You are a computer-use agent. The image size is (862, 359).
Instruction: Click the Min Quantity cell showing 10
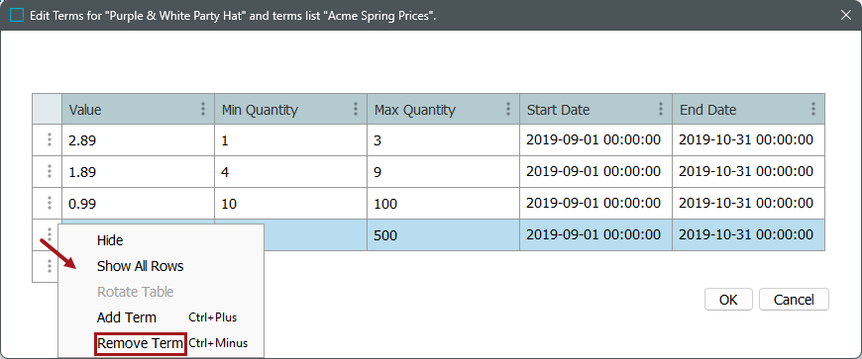[291, 204]
